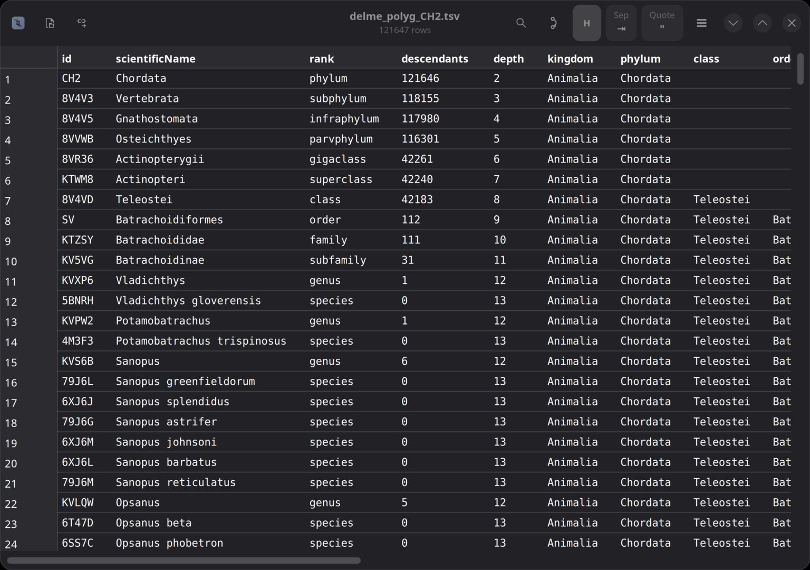Click the parvphylum rank cell

[x=341, y=139]
